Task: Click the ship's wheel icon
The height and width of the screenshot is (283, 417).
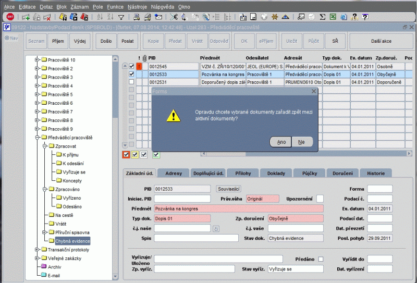Action: [x=275, y=17]
